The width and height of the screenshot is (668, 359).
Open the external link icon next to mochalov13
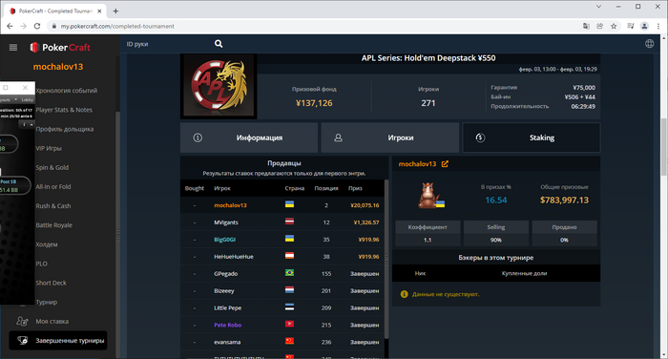click(445, 163)
